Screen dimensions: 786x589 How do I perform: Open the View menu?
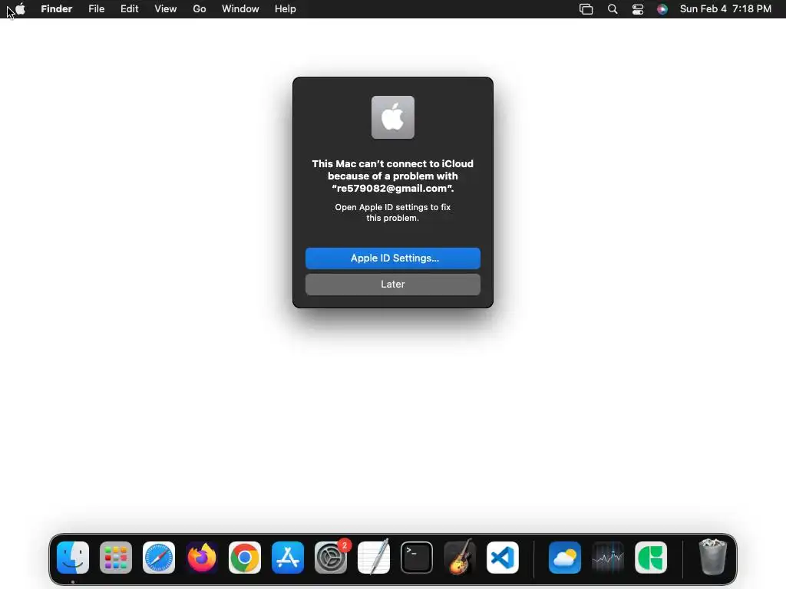click(166, 9)
